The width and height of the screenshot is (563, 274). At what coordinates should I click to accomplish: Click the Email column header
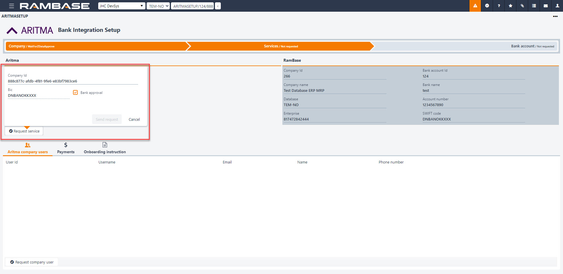(227, 162)
